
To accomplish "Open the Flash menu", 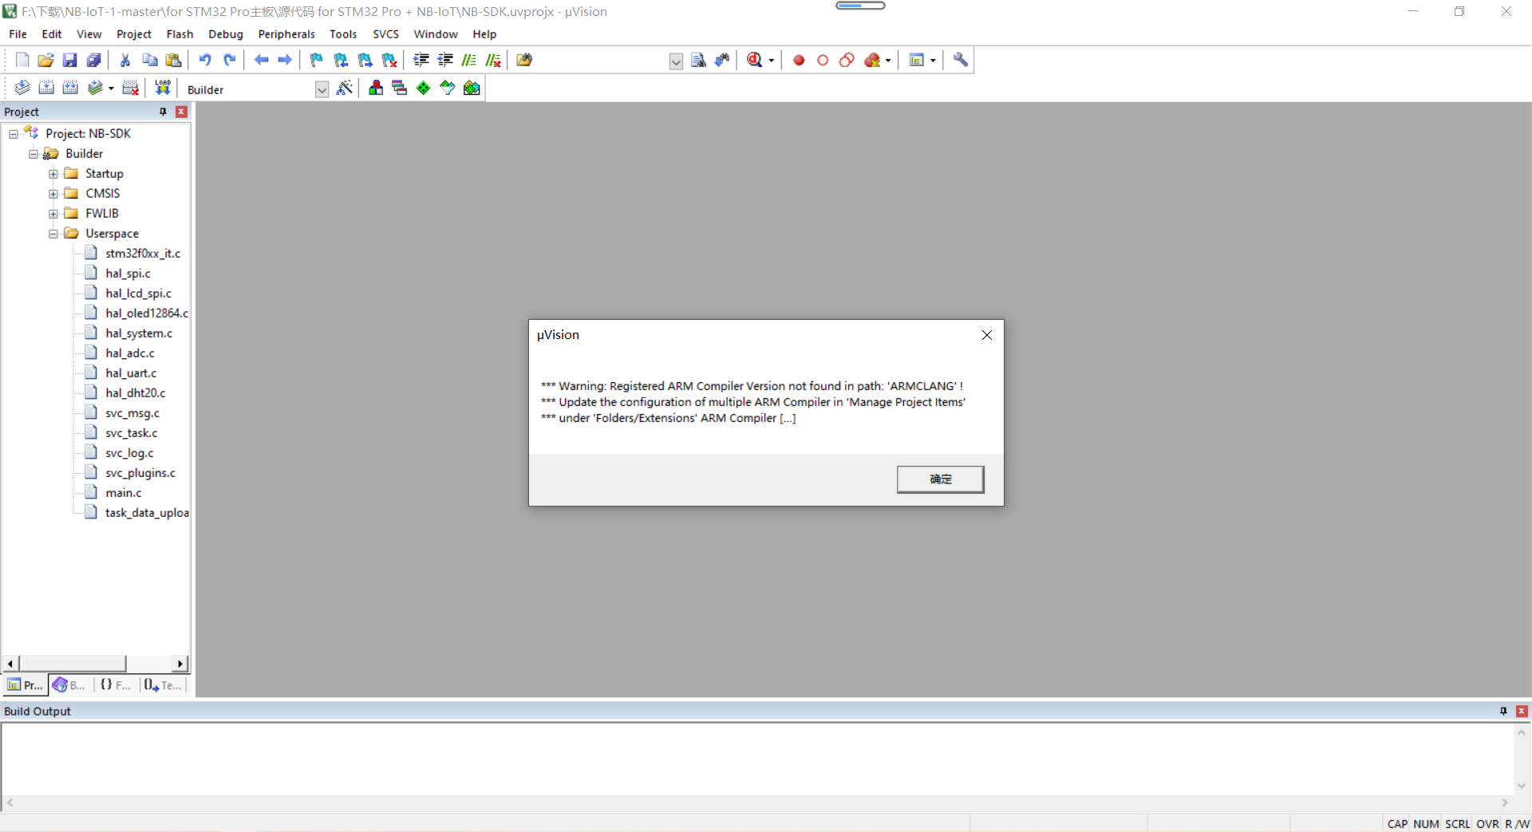I will pos(180,34).
